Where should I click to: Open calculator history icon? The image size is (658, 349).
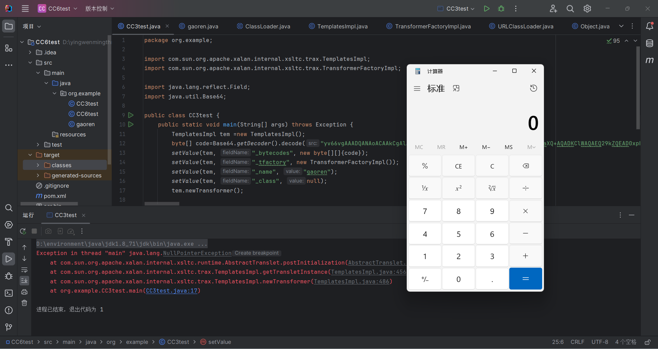[534, 88]
